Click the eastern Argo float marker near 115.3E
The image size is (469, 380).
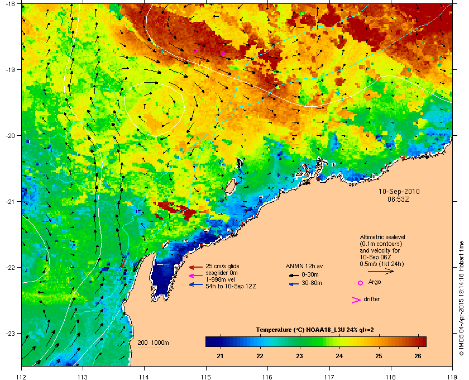click(x=223, y=53)
